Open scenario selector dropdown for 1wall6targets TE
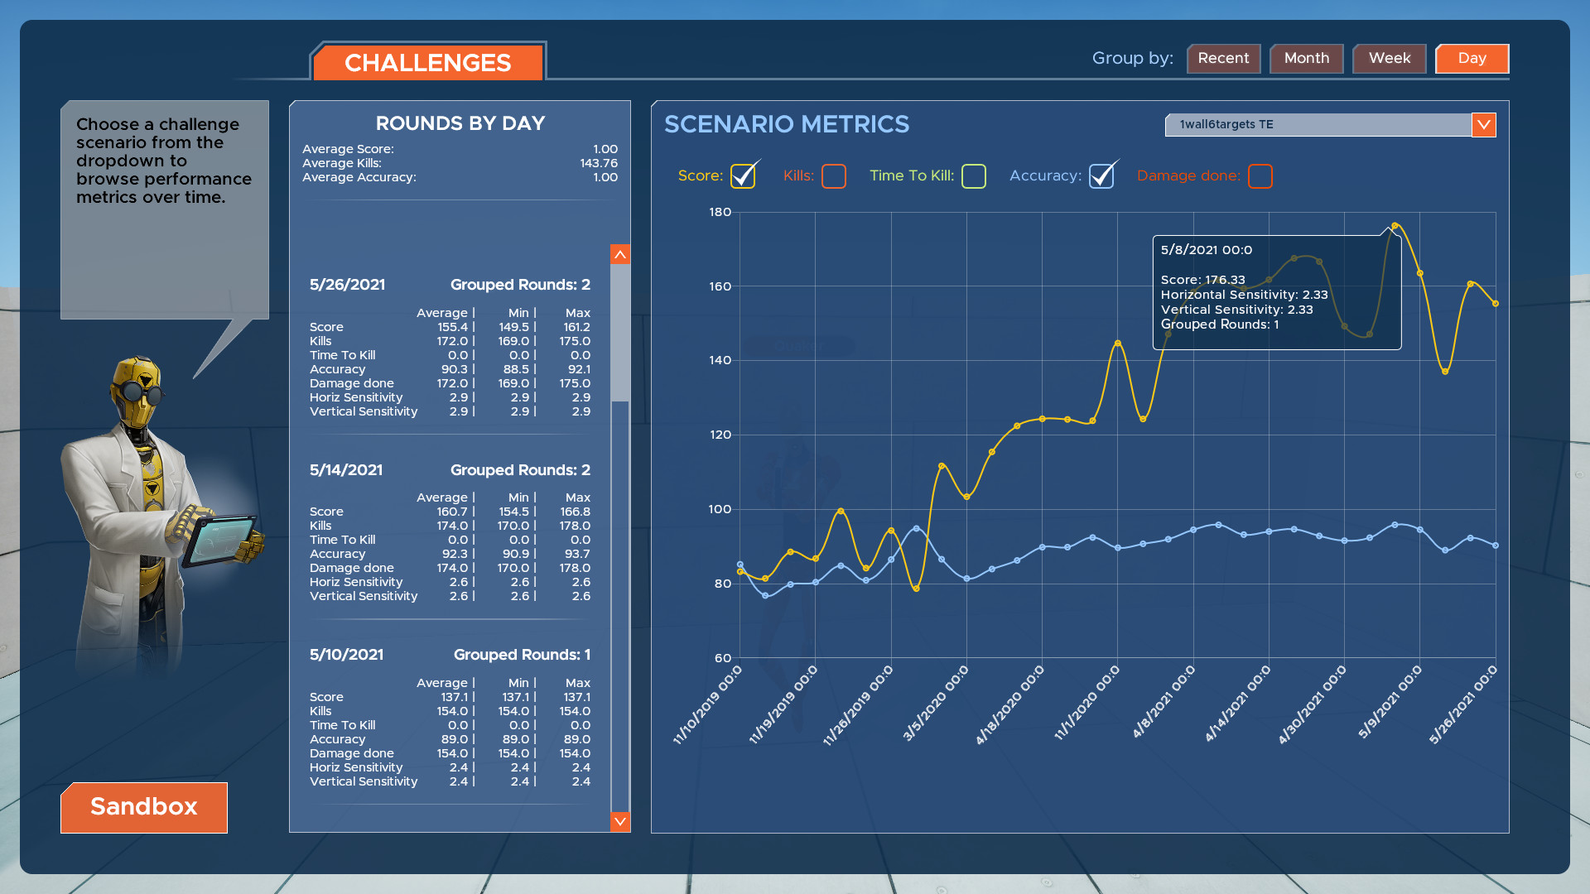1590x894 pixels. pyautogui.click(x=1483, y=123)
